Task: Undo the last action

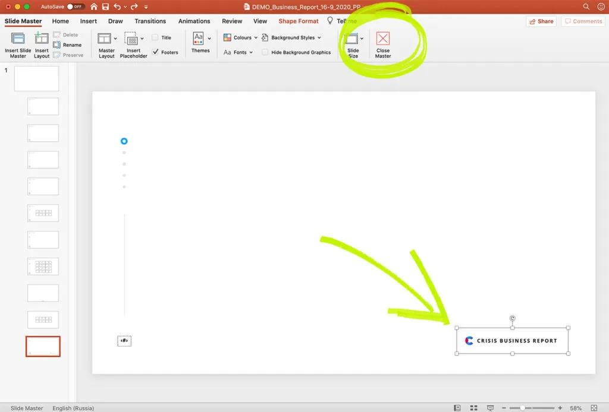Action: [x=117, y=7]
